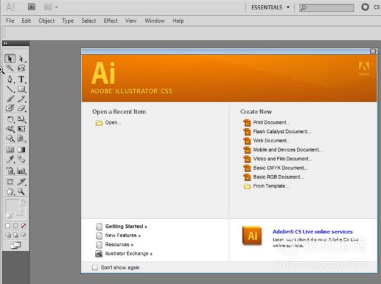Screen dimensions: 381x284
Task: Select the Pencil tool
Action: click(21, 98)
